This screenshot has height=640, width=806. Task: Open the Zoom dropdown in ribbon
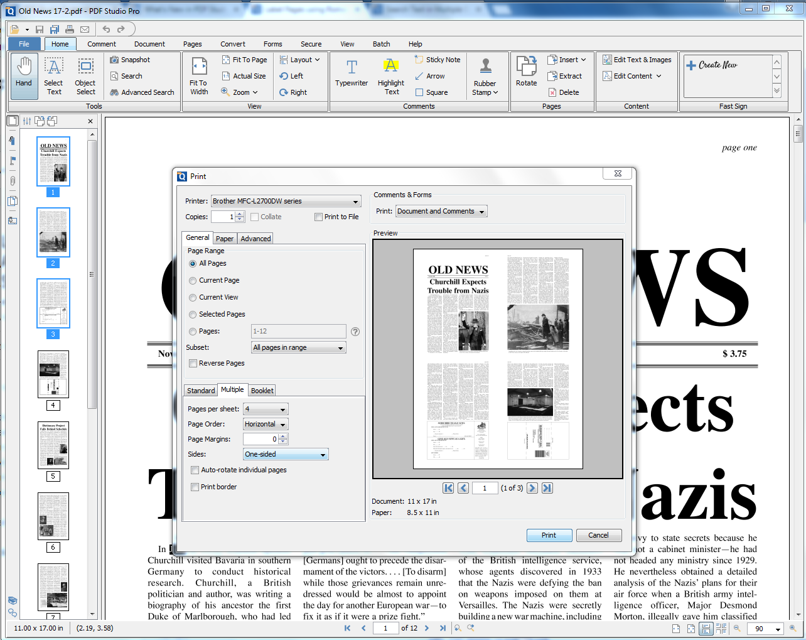(239, 92)
